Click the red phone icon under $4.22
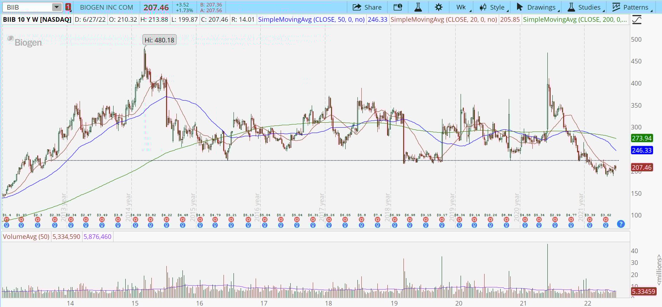This screenshot has height=307, width=662. point(166,220)
